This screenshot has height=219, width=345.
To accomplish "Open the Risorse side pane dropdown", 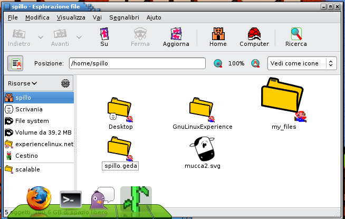I will [x=23, y=83].
